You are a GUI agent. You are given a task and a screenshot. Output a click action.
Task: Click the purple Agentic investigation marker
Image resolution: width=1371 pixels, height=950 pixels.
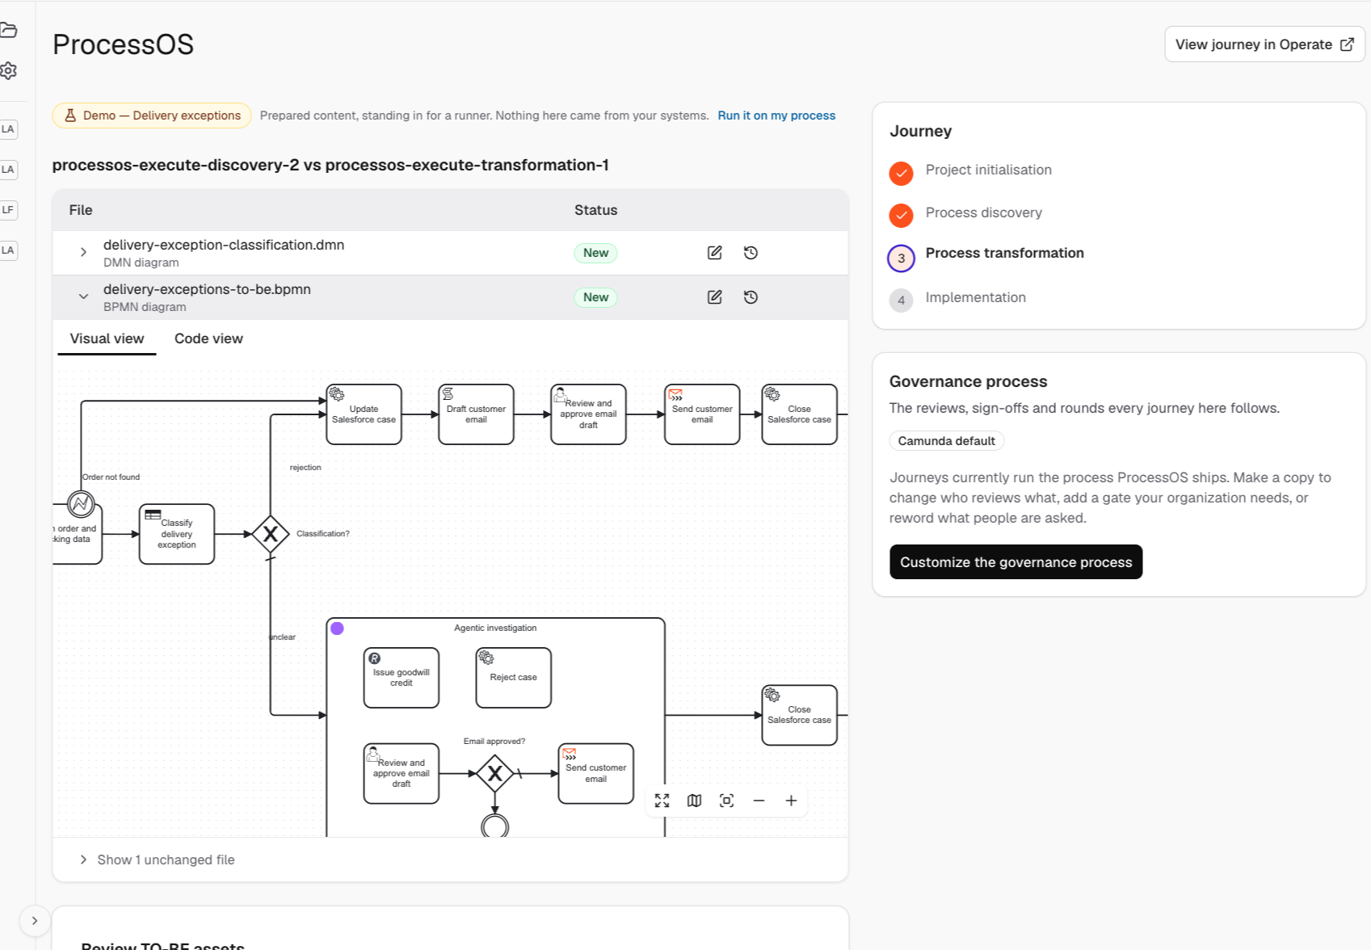pyautogui.click(x=338, y=628)
